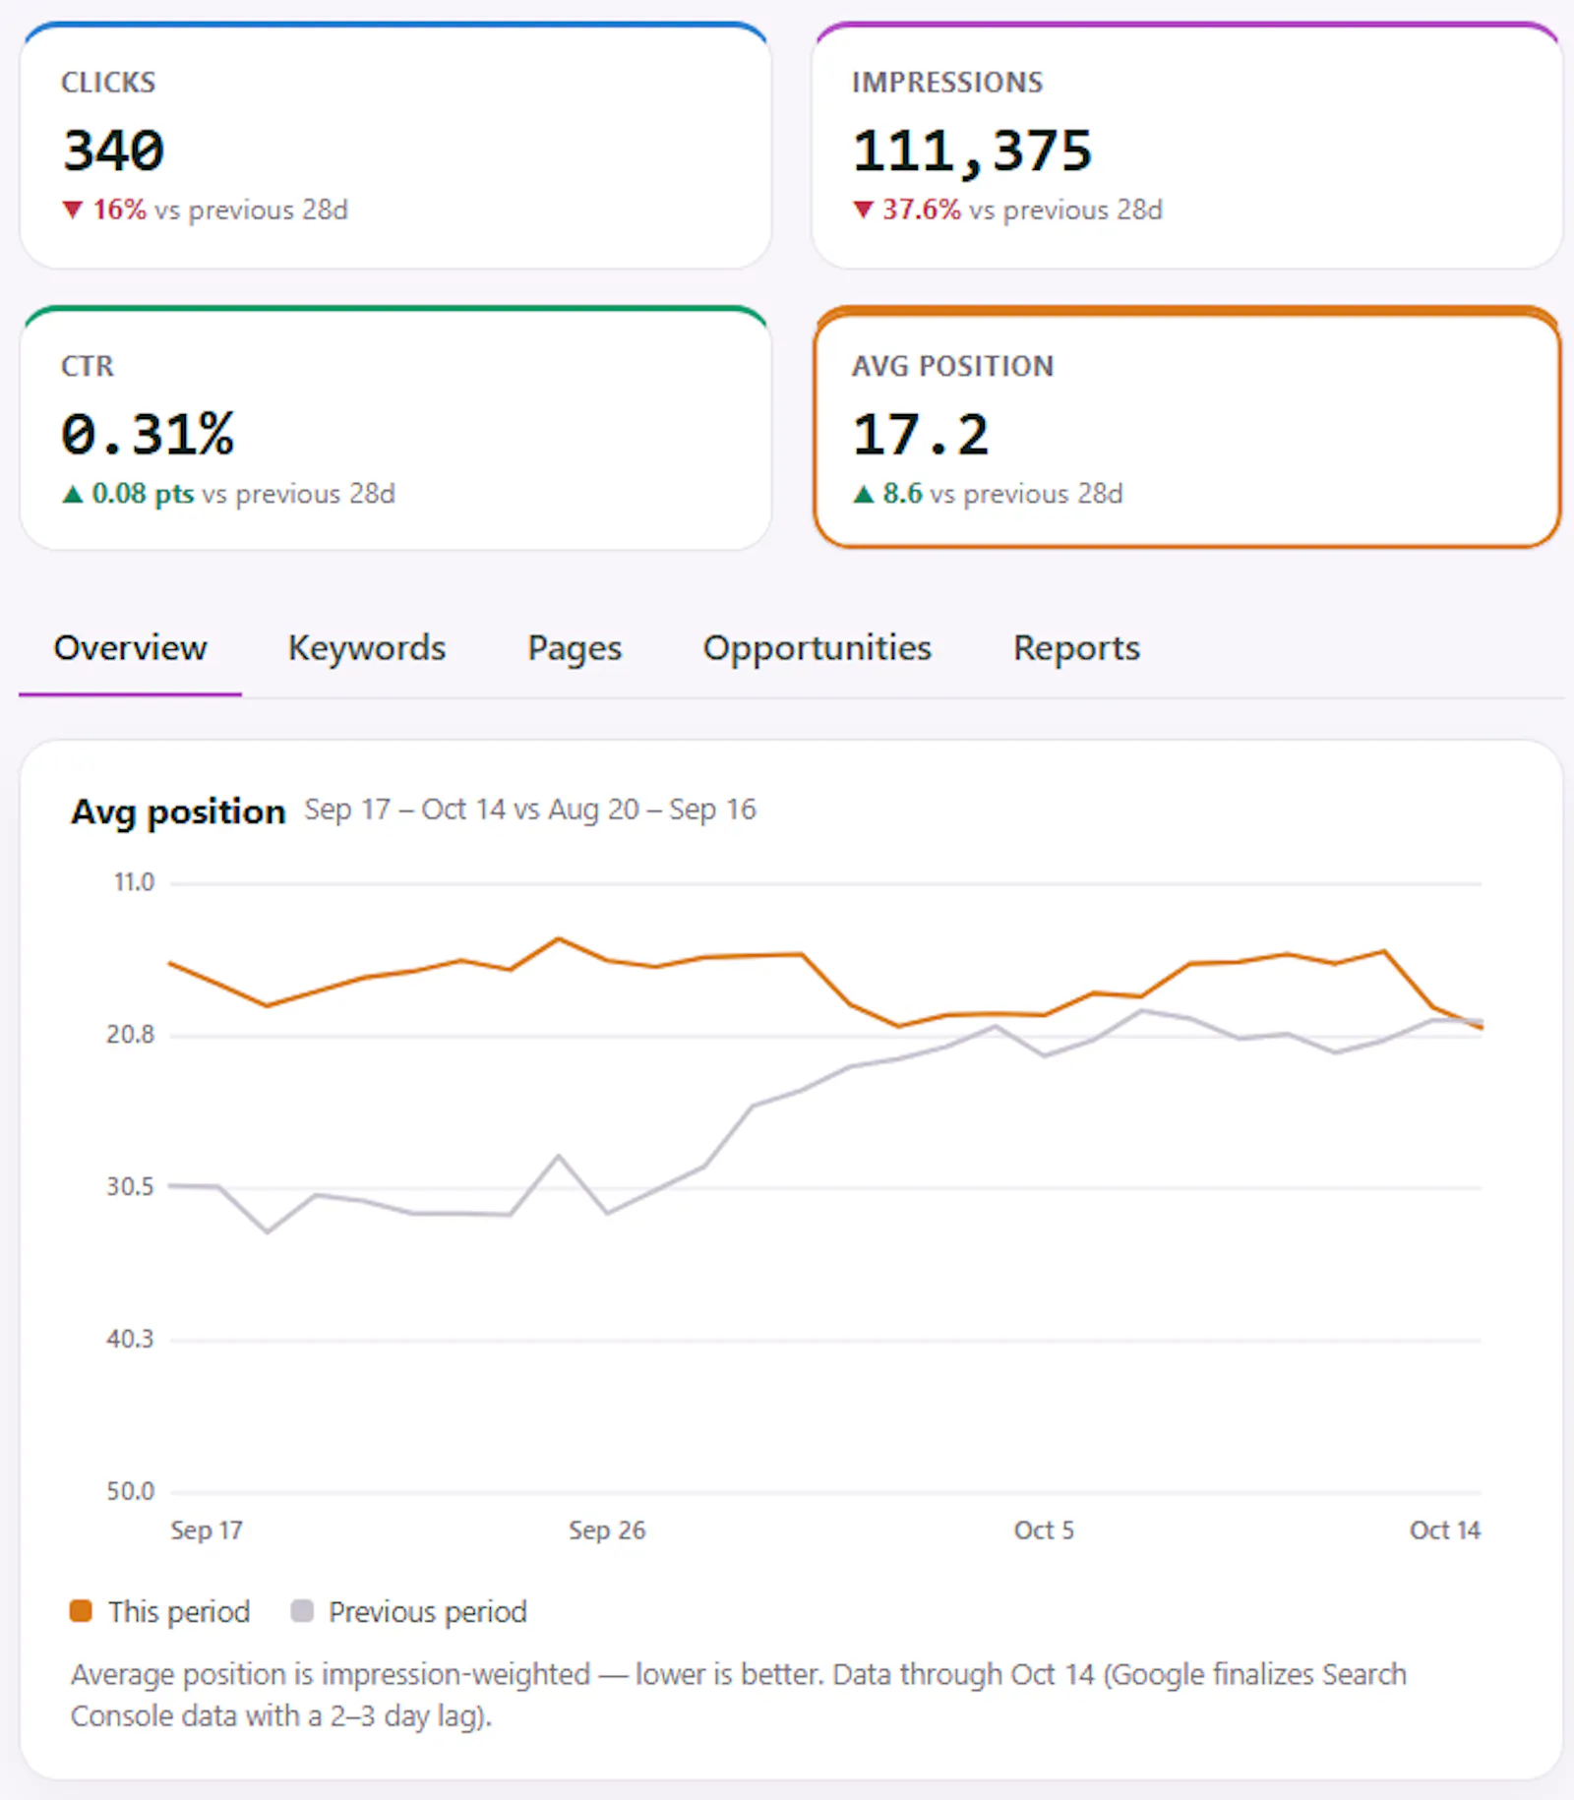Click the Avg position chart title
The height and width of the screenshot is (1800, 1574).
(x=178, y=812)
